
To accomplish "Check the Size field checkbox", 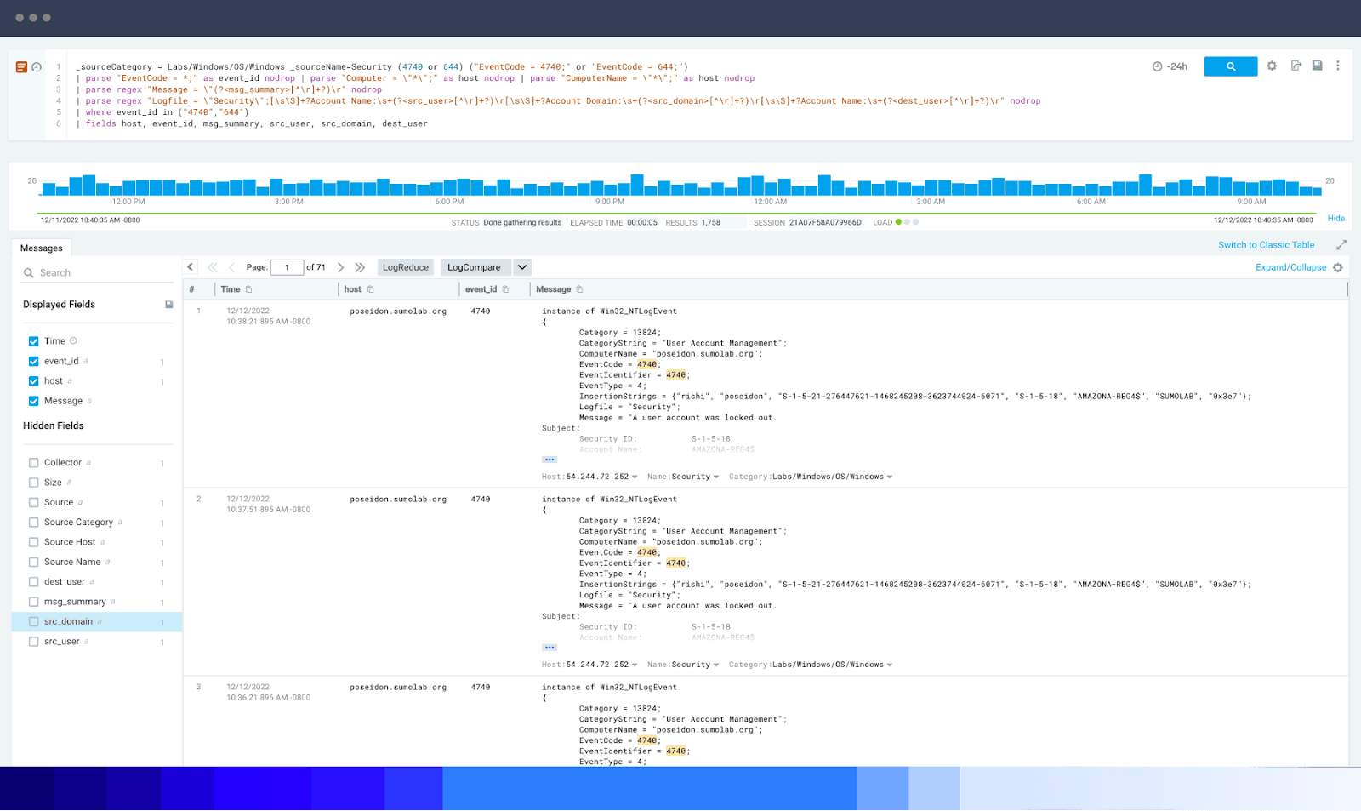I will (34, 483).
